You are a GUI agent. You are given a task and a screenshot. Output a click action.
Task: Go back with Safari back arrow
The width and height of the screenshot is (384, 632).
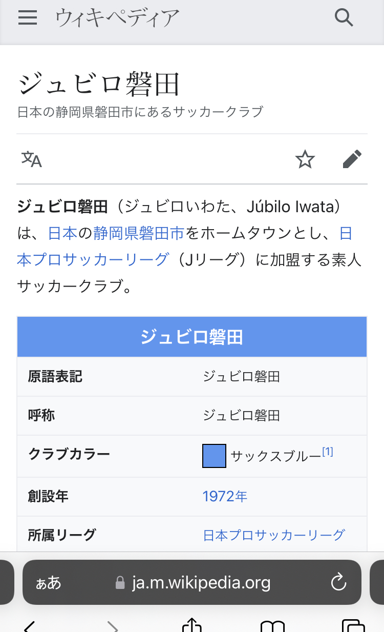coord(30,626)
